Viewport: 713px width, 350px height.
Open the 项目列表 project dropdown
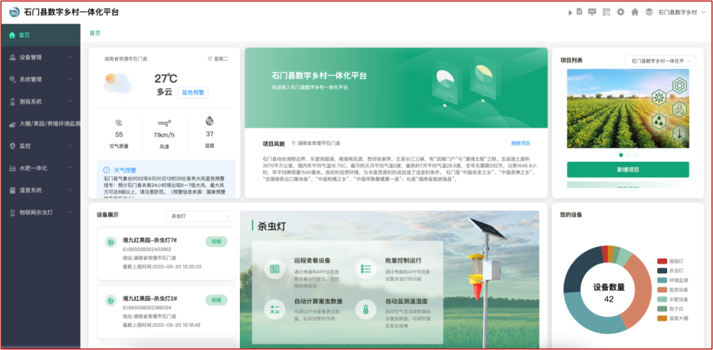660,61
